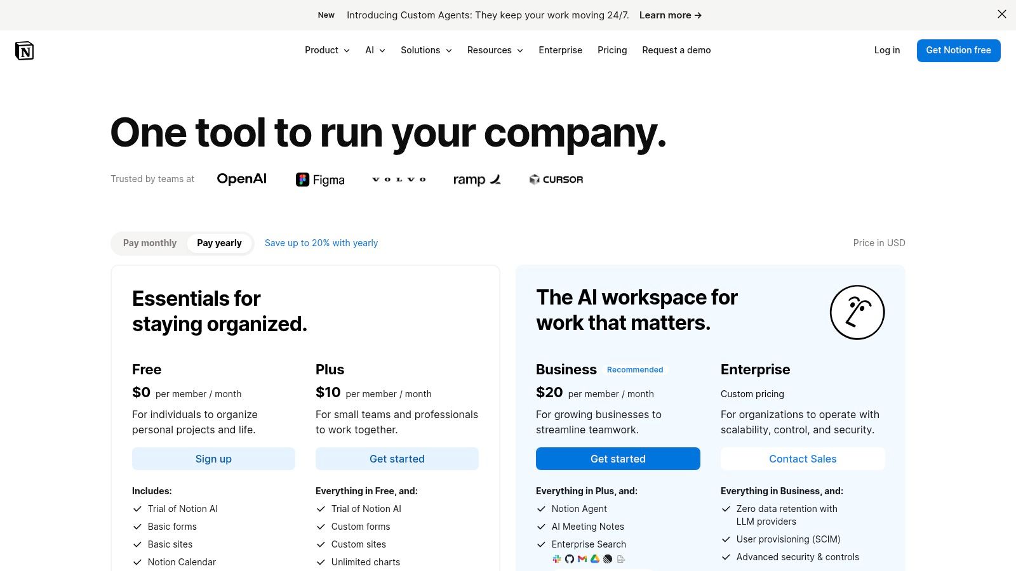The width and height of the screenshot is (1016, 571).
Task: Click the PDF integration icon
Action: (621, 559)
